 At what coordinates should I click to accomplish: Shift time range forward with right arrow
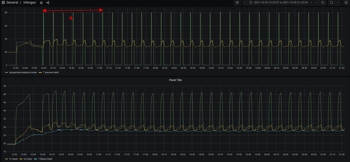click(317, 3)
